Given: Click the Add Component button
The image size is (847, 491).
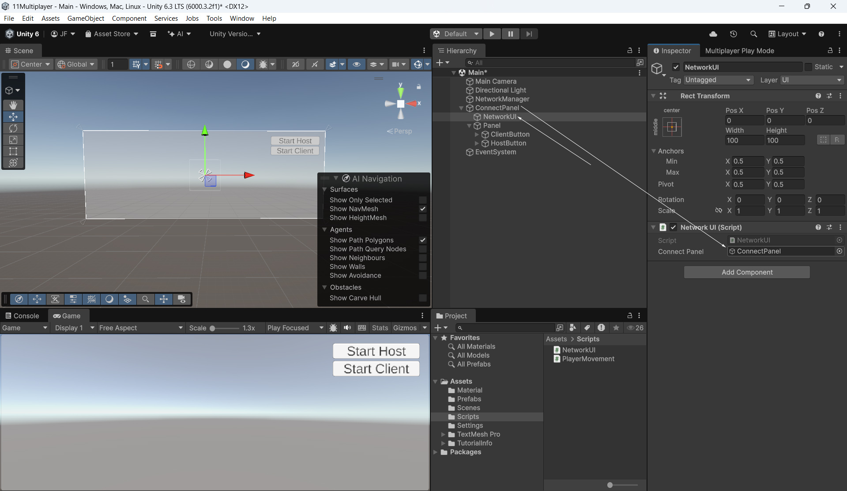Looking at the screenshot, I should (x=747, y=272).
